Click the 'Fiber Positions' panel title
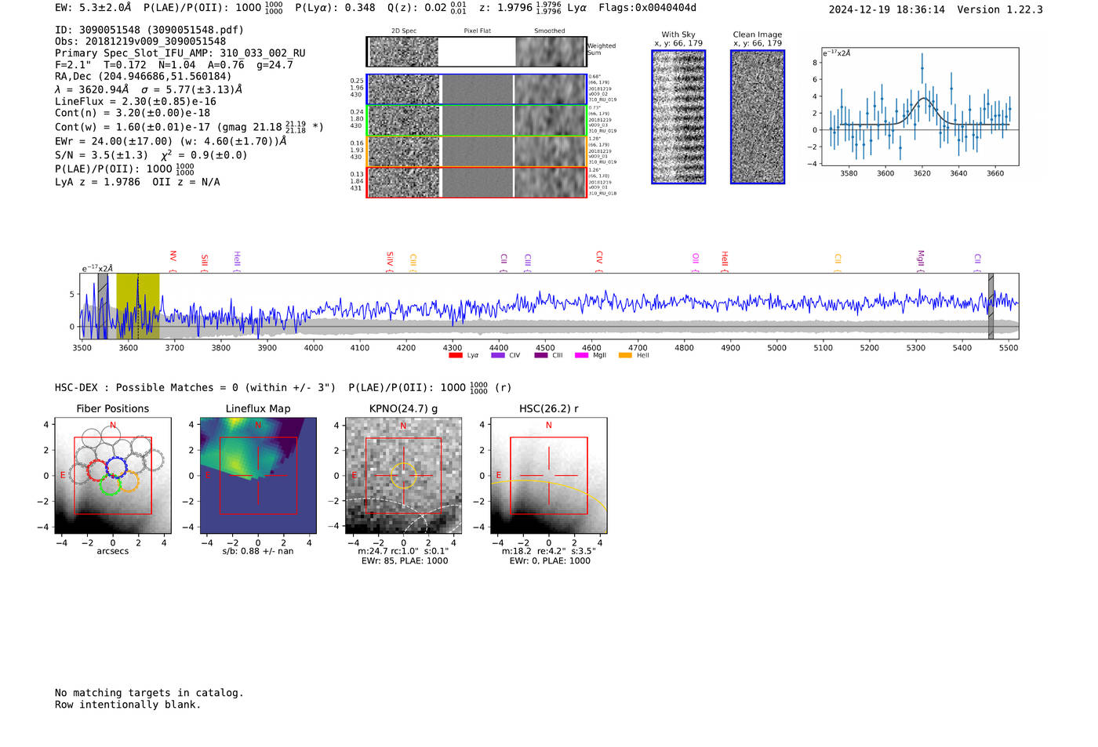The height and width of the screenshot is (747, 1098). tap(113, 408)
